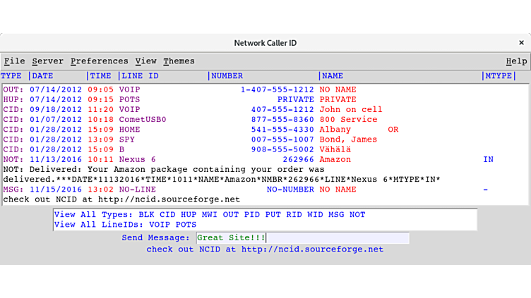This screenshot has height=298, width=531.
Task: Select the POTS line ID filter
Action: coord(185,225)
